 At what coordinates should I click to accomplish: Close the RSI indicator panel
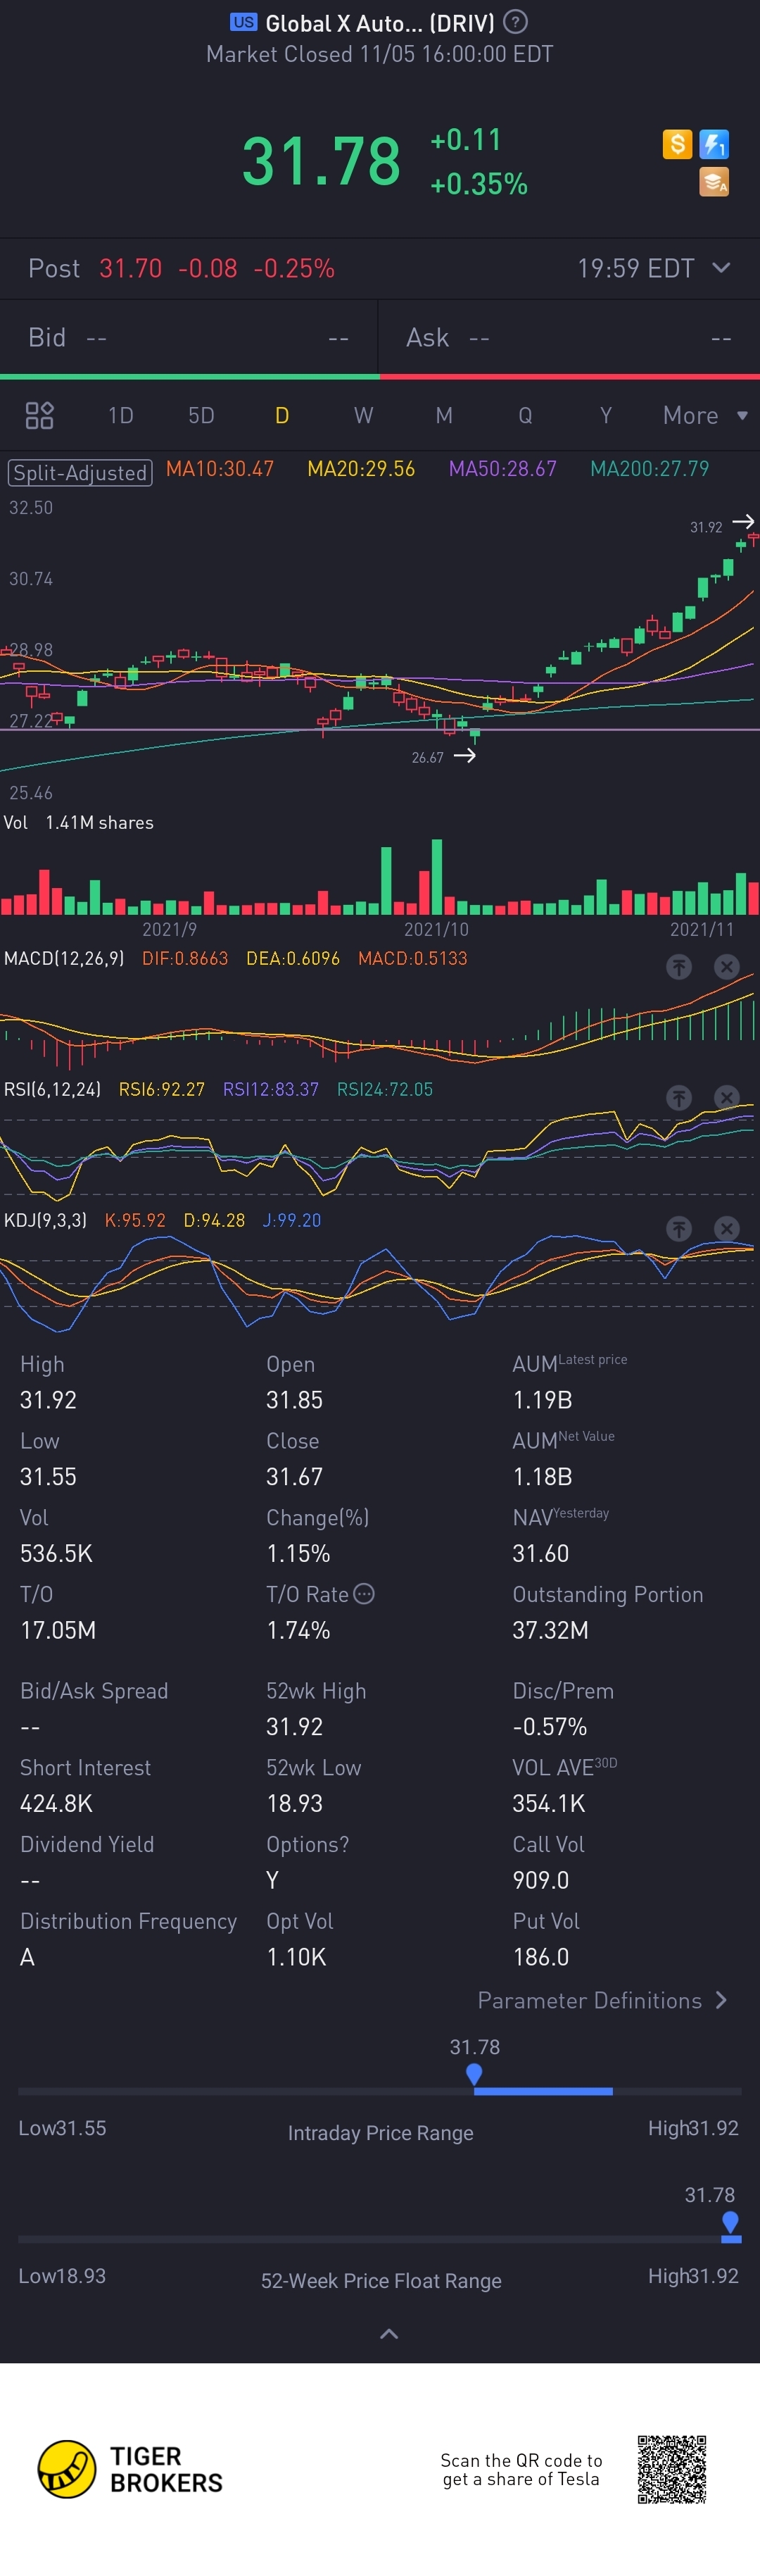coord(727,1098)
